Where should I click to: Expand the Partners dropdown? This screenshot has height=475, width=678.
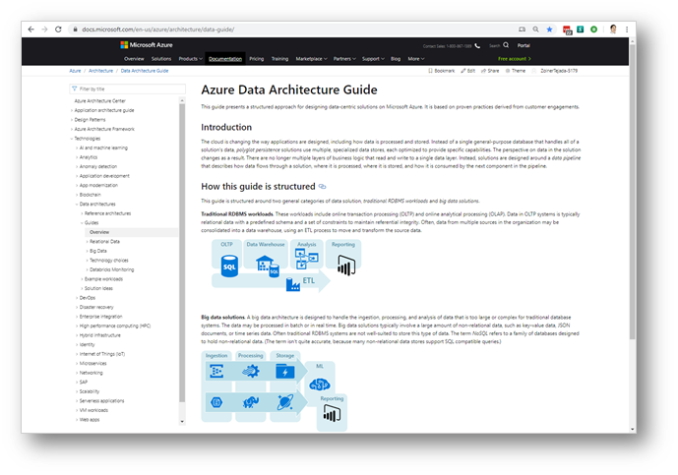(x=344, y=59)
